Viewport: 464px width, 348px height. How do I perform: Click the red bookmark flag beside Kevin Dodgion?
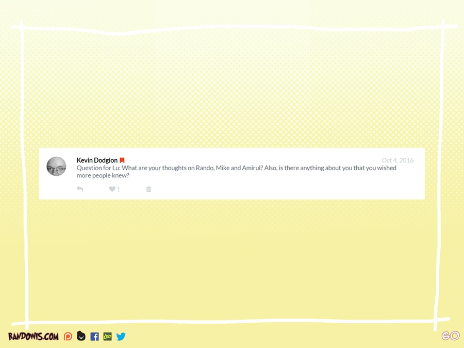[122, 160]
